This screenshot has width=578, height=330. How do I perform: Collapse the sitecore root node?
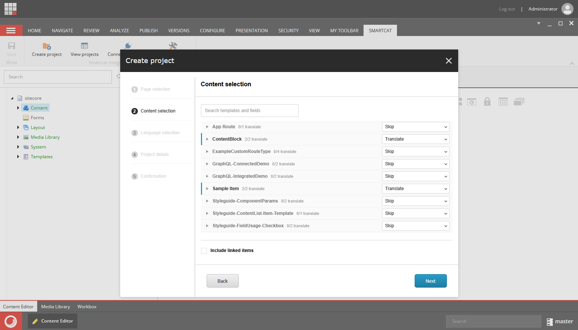click(12, 98)
